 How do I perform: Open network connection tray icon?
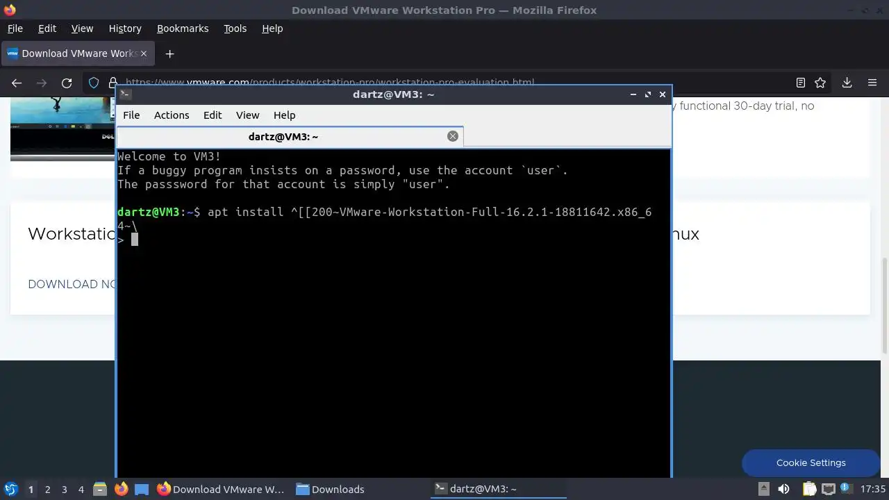click(828, 489)
